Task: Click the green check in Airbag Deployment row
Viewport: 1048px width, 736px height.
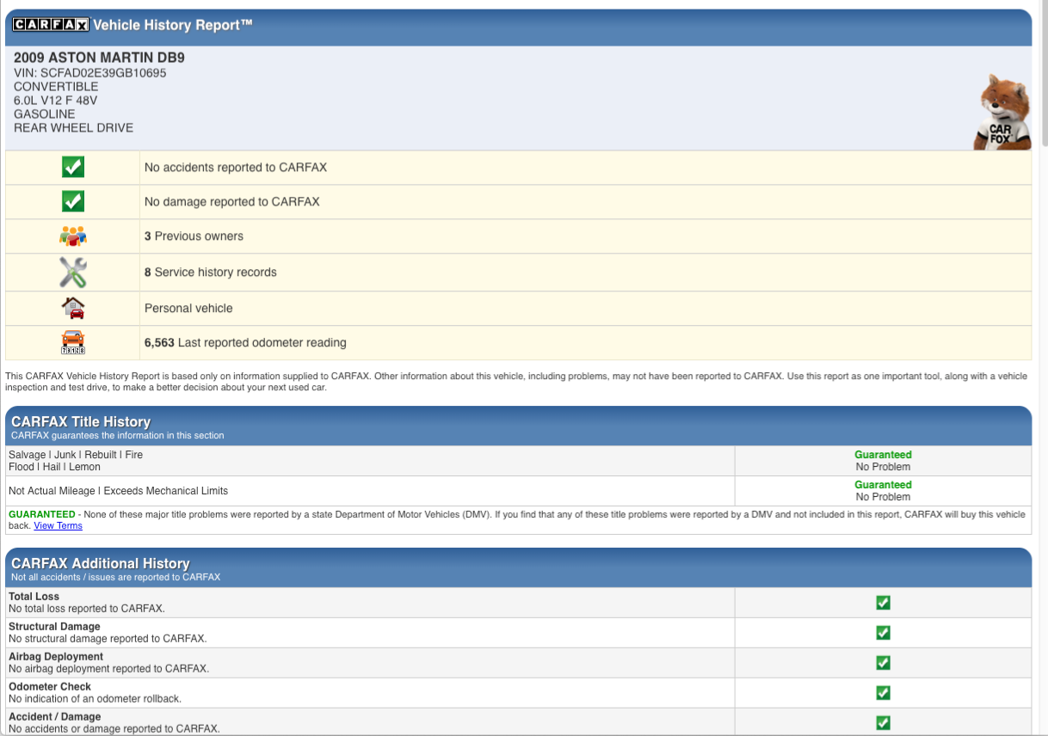Action: point(883,663)
